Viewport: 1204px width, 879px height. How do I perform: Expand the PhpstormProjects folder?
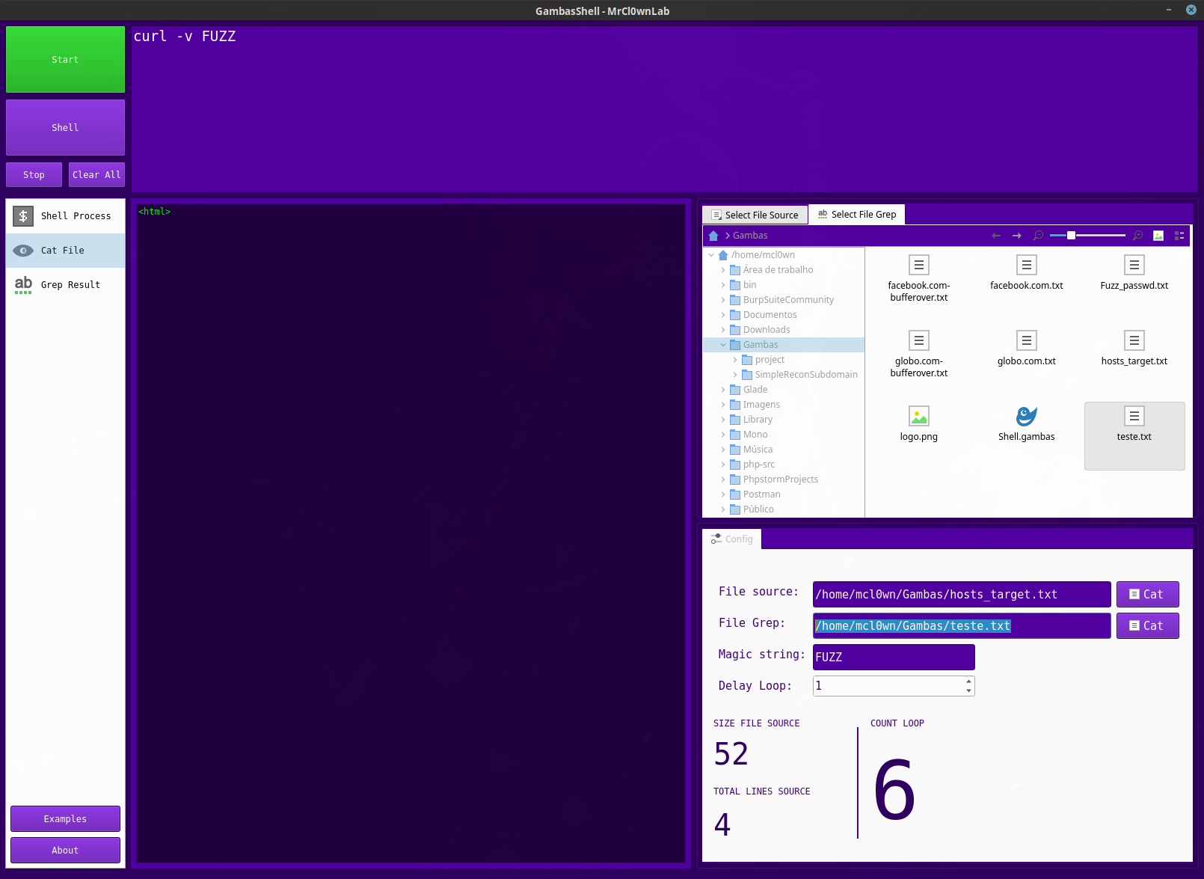click(x=723, y=480)
